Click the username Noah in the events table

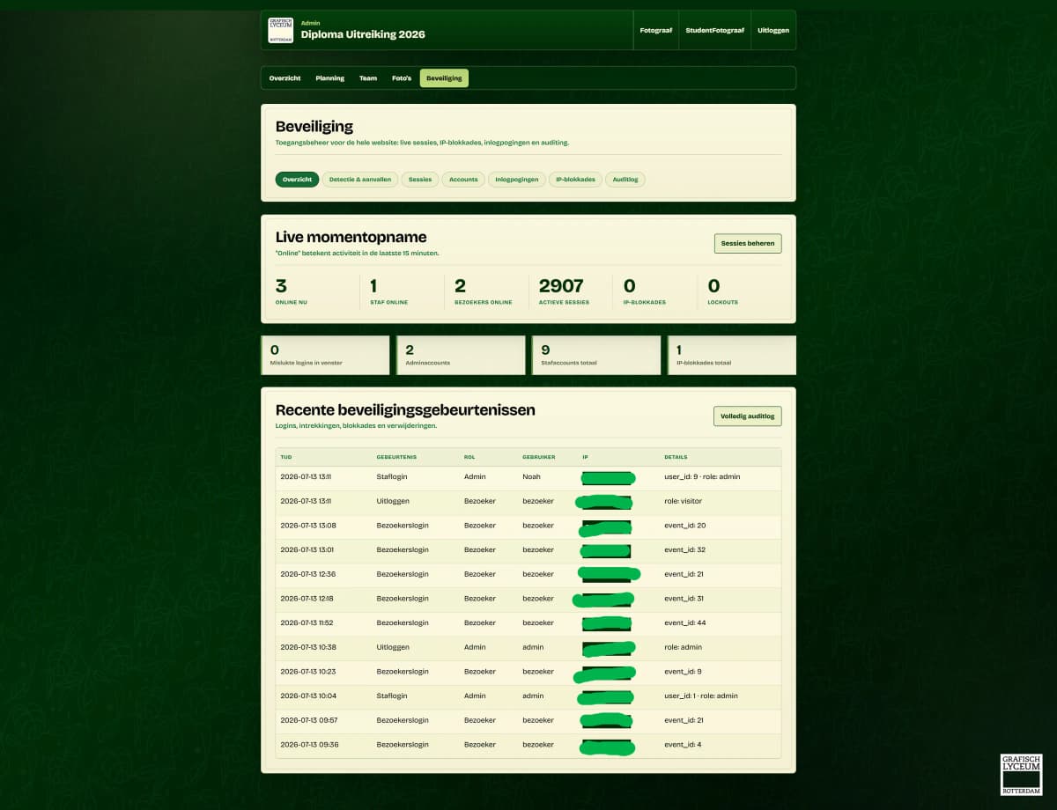531,476
